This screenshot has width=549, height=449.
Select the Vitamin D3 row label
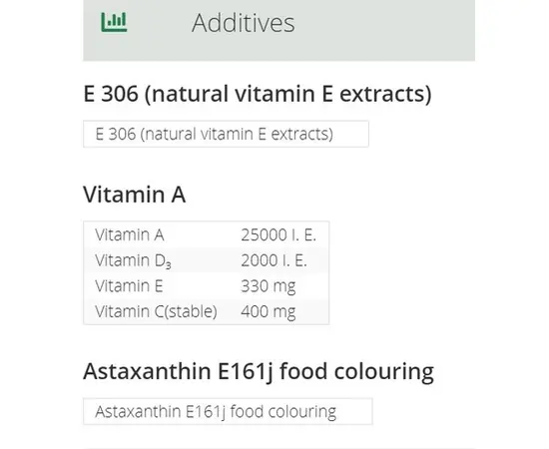(x=133, y=260)
